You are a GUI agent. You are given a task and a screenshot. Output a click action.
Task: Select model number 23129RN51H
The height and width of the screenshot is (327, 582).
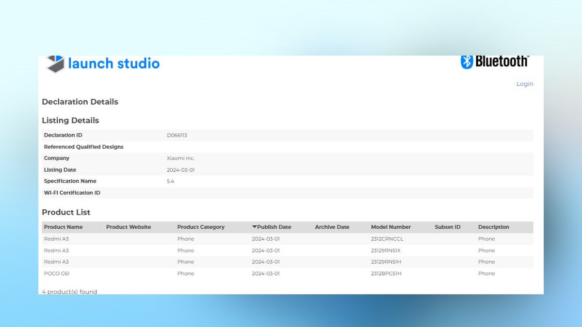point(386,262)
